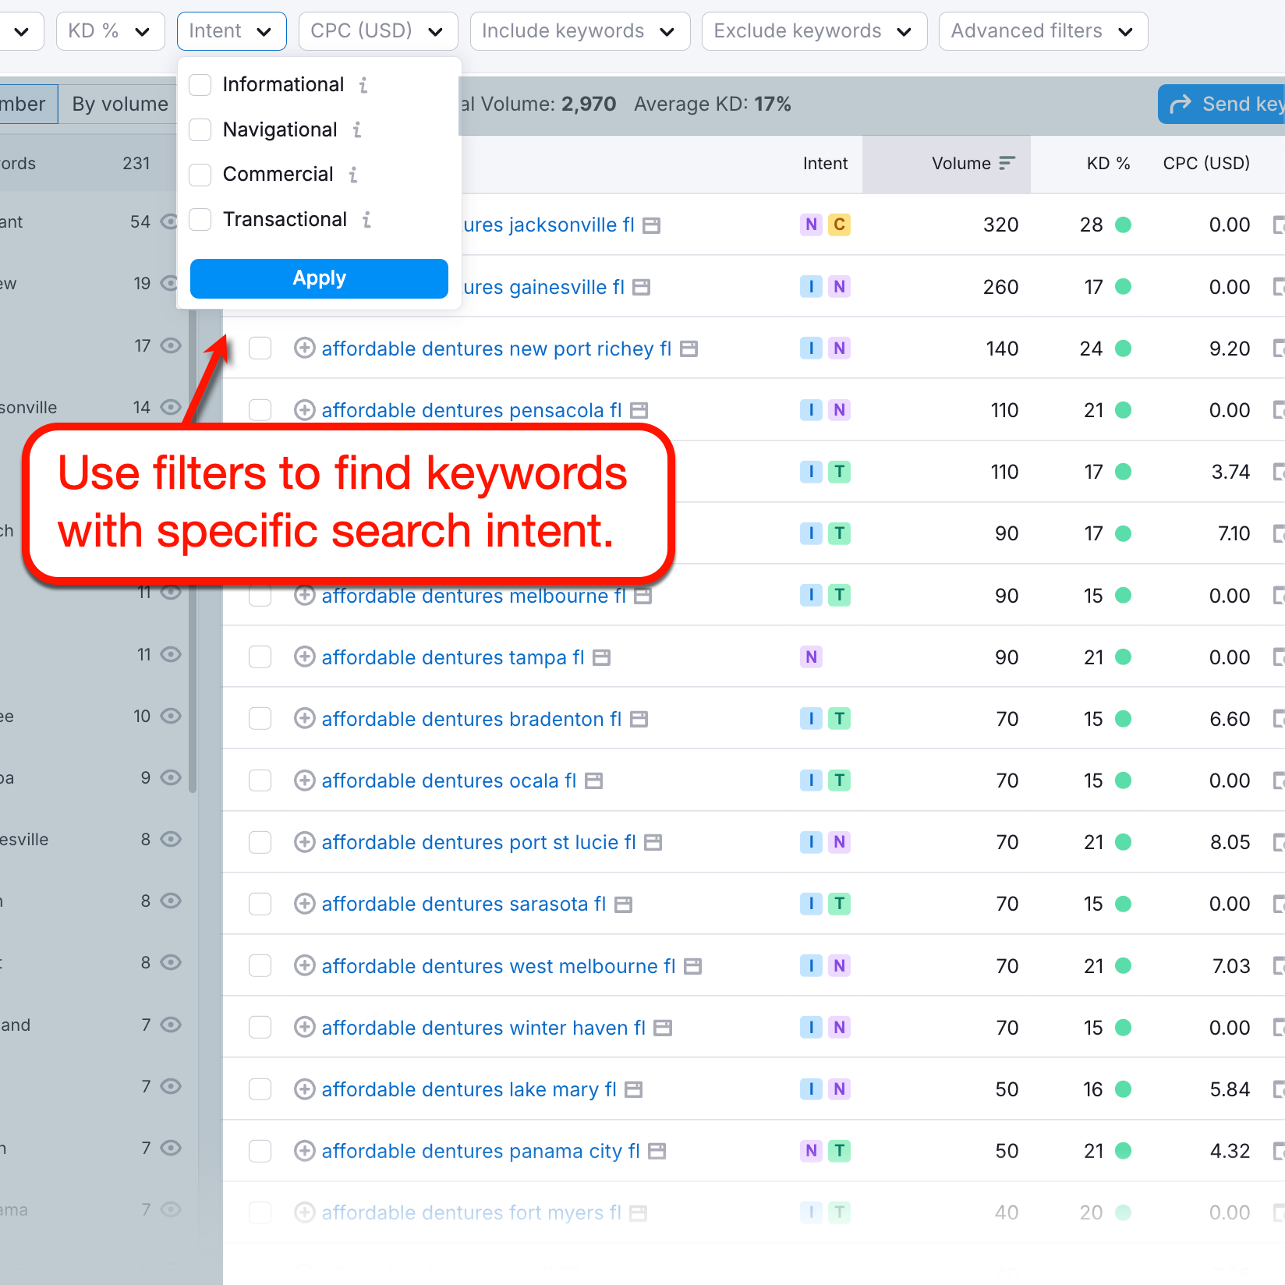Viewport: 1285px width, 1285px height.
Task: Click the Send keywords arrow icon
Action: point(1182,104)
